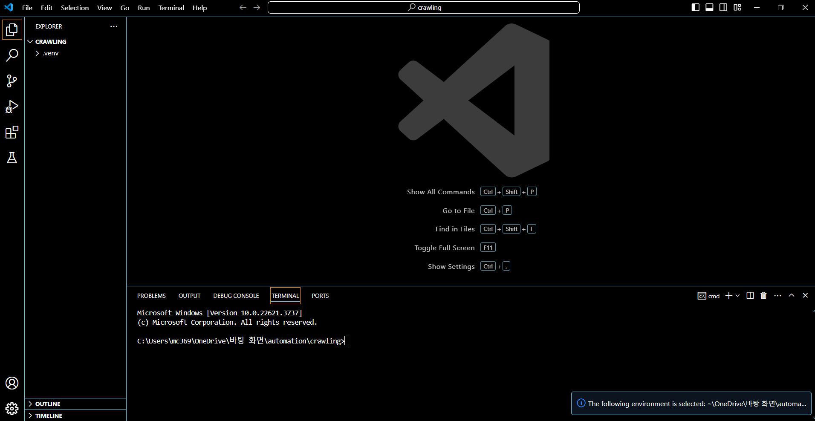Switch to the PORTS tab
This screenshot has height=421, width=815.
320,296
